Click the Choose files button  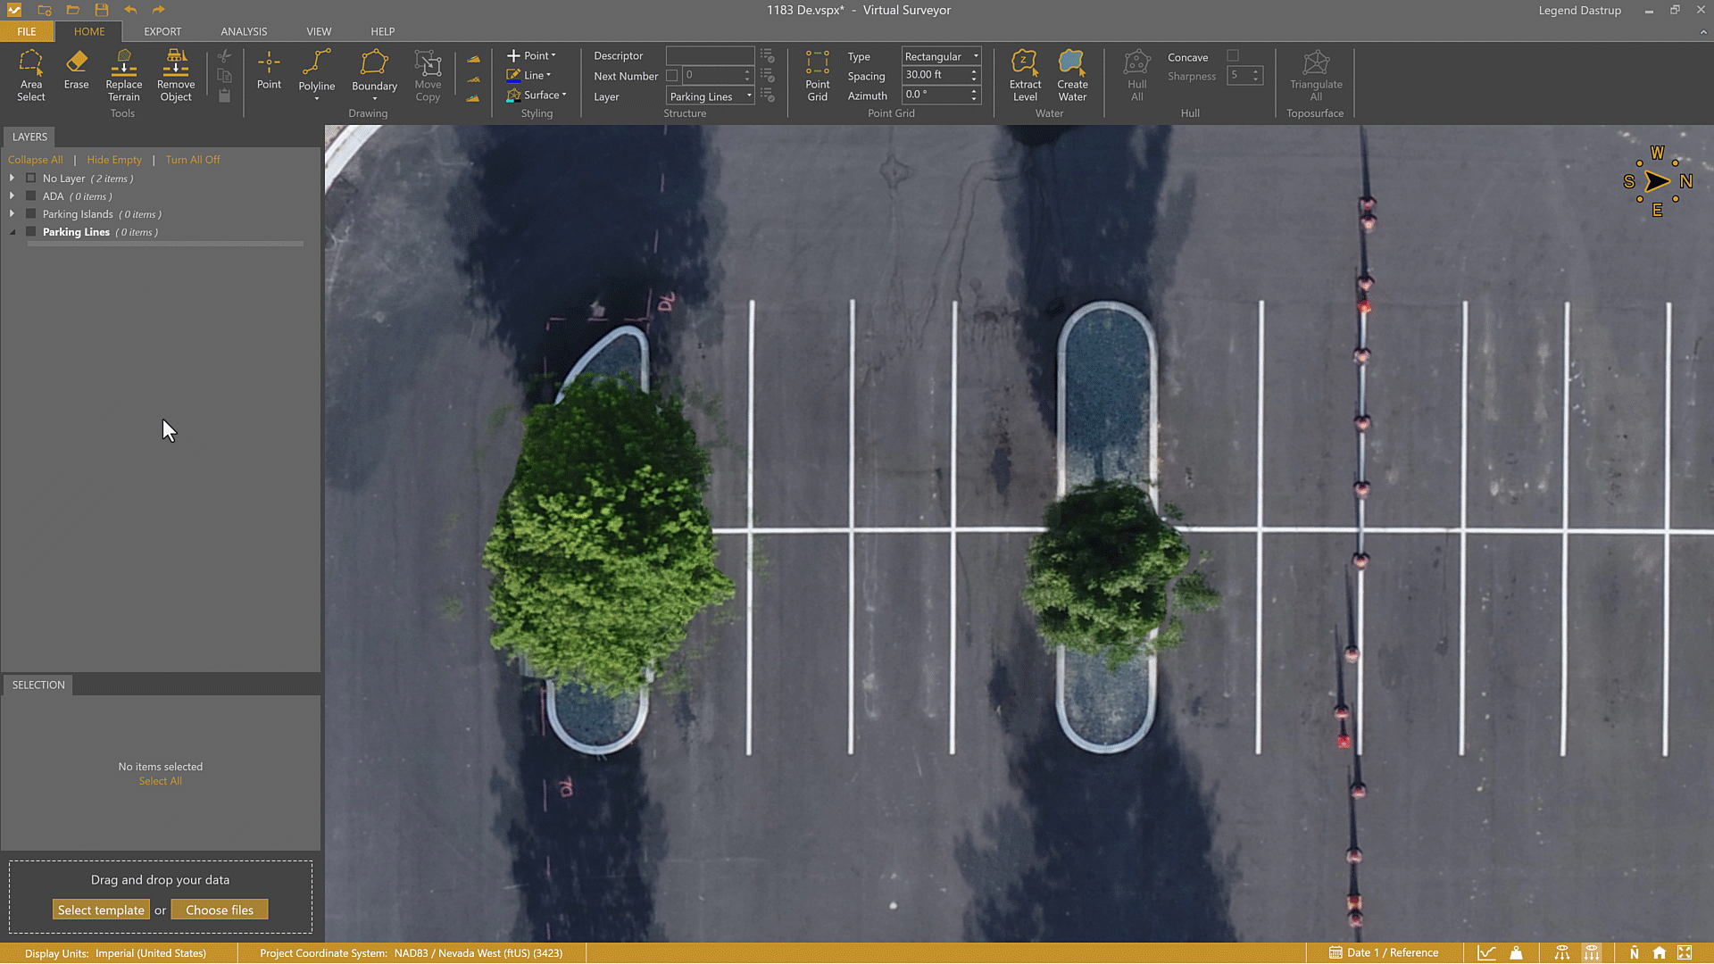pyautogui.click(x=220, y=910)
